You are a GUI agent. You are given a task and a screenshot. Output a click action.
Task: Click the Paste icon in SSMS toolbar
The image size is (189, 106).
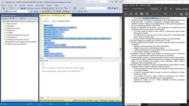pos(62,8)
